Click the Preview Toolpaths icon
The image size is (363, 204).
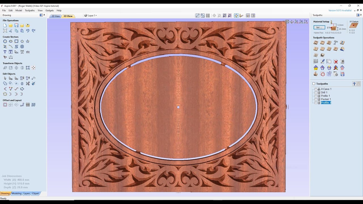pos(316,74)
